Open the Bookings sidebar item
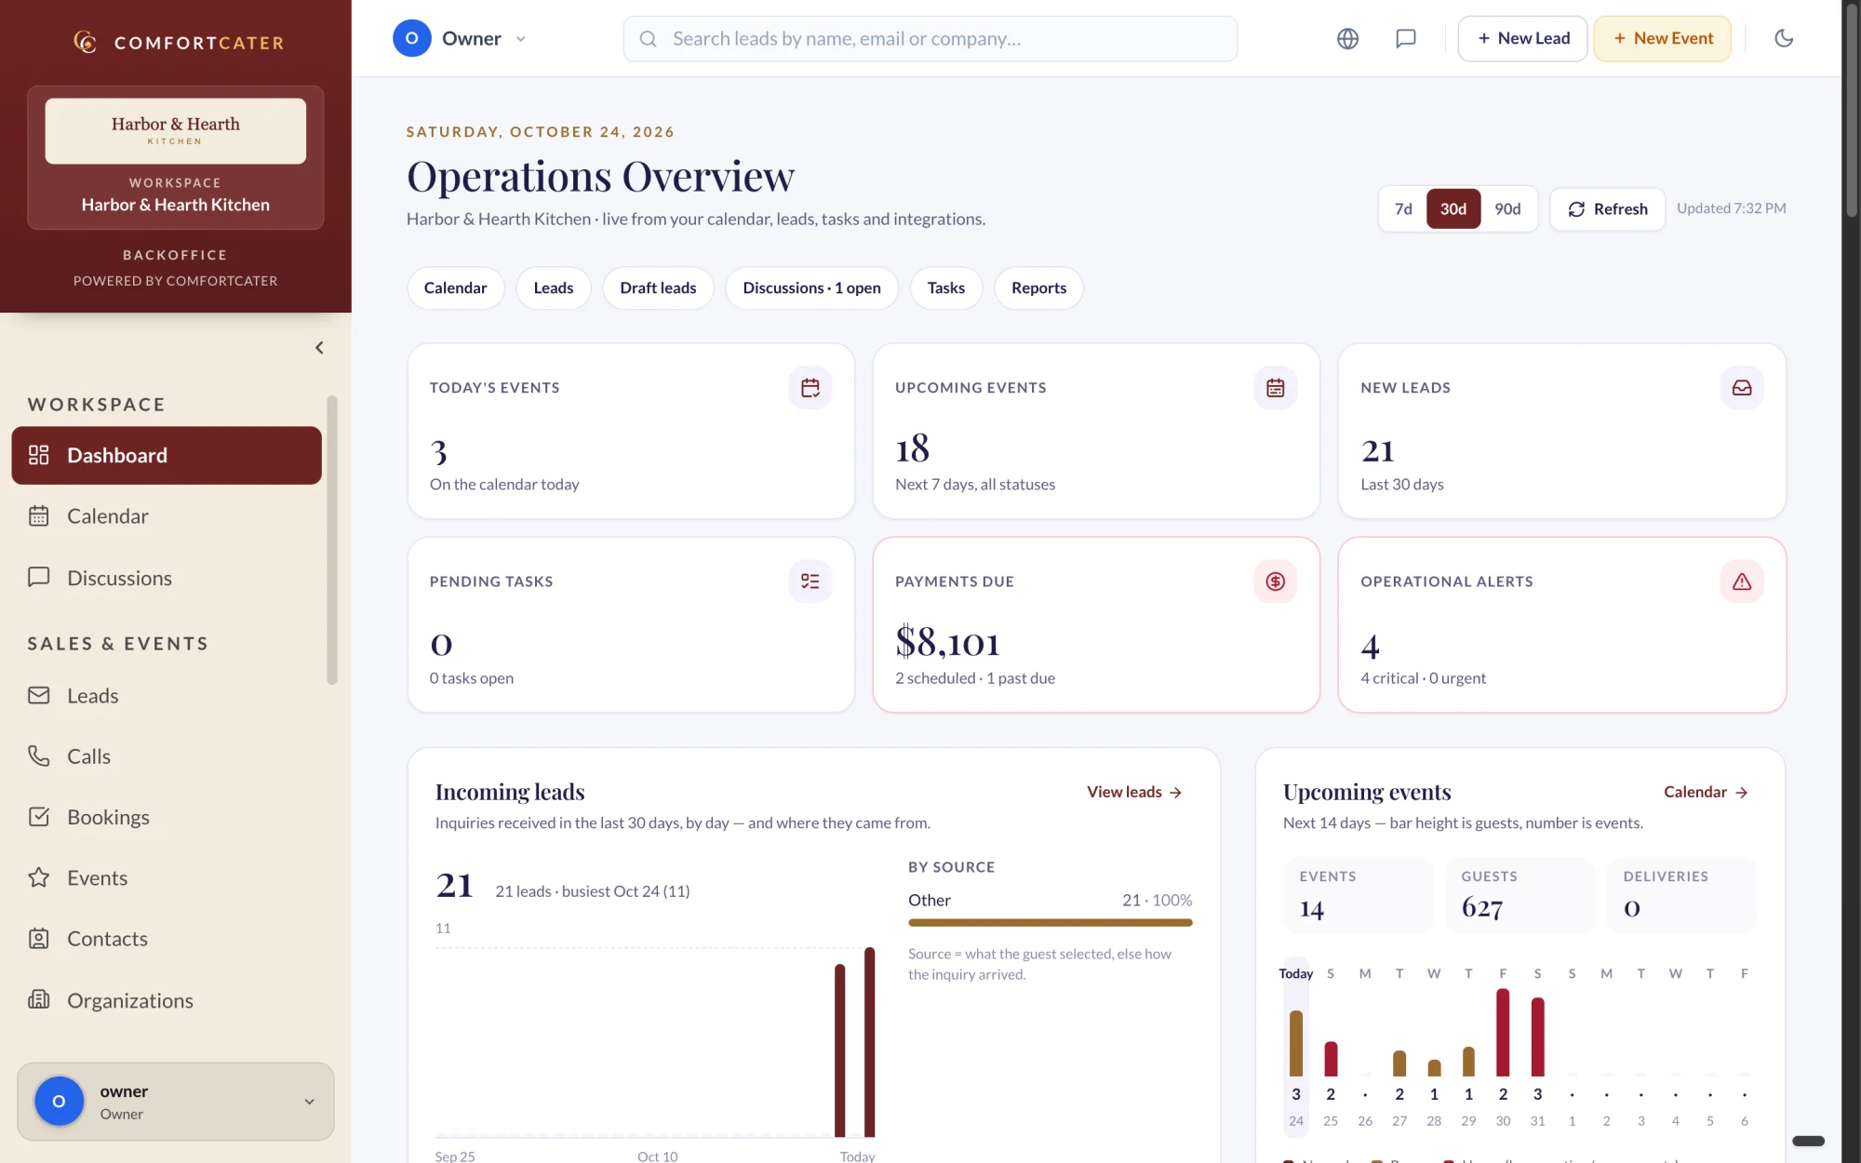1861x1163 pixels. 167,817
